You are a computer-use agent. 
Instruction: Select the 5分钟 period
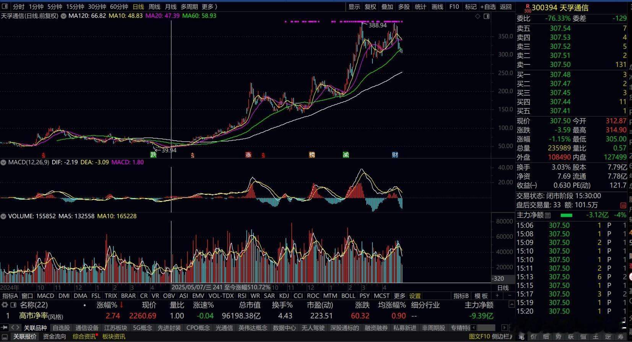[55, 6]
